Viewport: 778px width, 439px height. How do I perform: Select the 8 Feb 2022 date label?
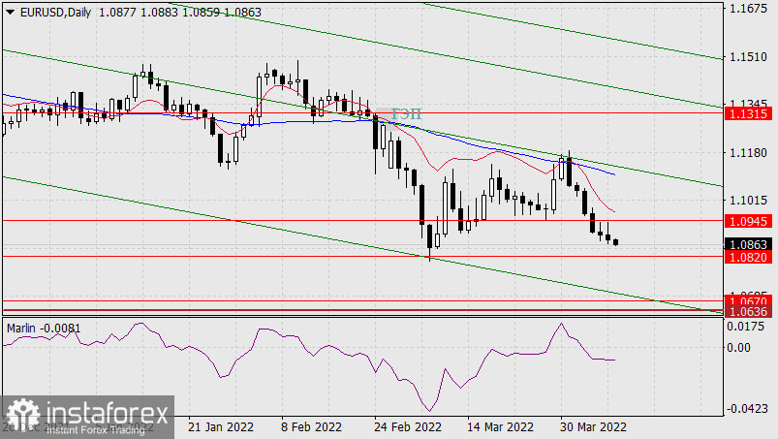310,426
